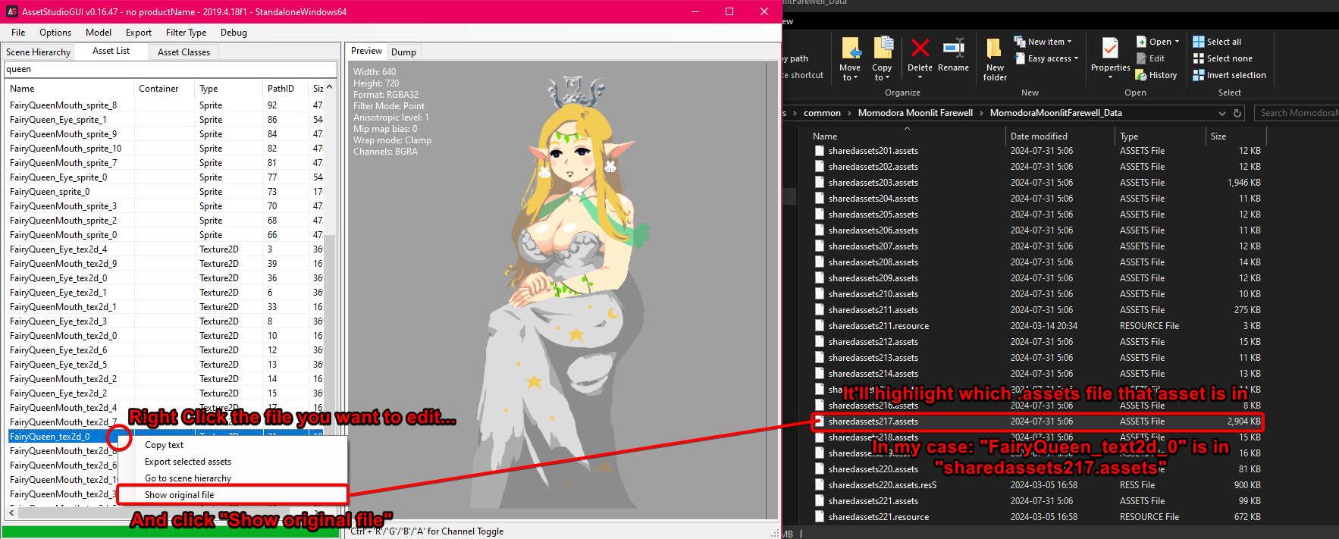Select file 'sharedassets217.assets' in Explorer
This screenshot has height=539, width=1339.
(1037, 421)
